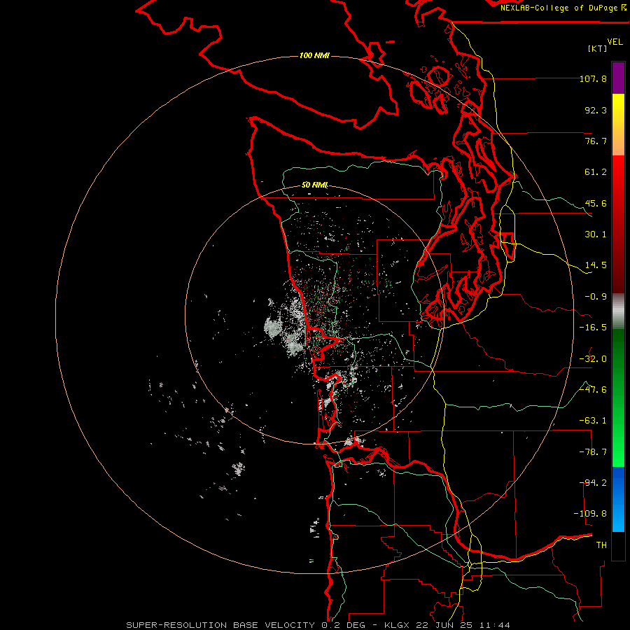The image size is (630, 630).
Task: Click the 100 NMI range ring label
Action: pyautogui.click(x=314, y=55)
